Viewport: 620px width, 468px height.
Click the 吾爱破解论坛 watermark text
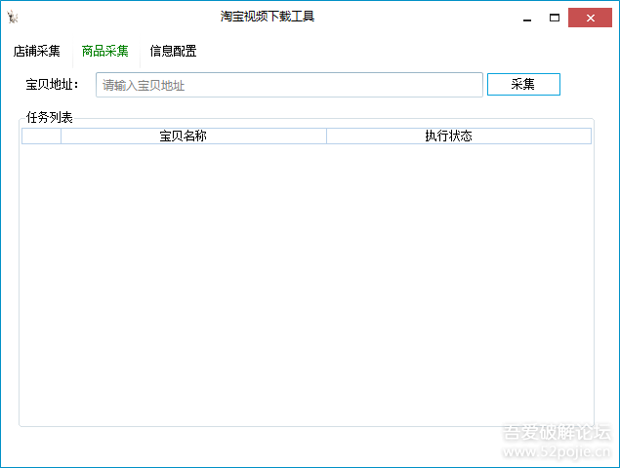tap(557, 432)
